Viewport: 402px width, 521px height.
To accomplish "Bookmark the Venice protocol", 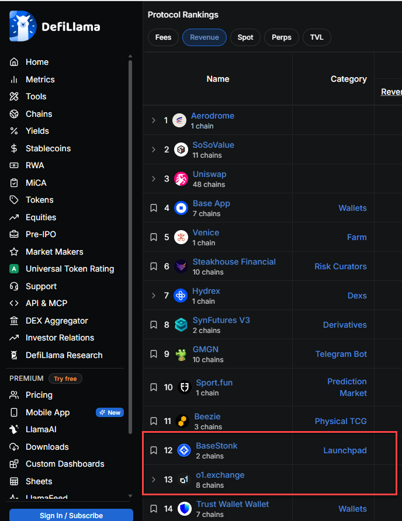I will [154, 237].
